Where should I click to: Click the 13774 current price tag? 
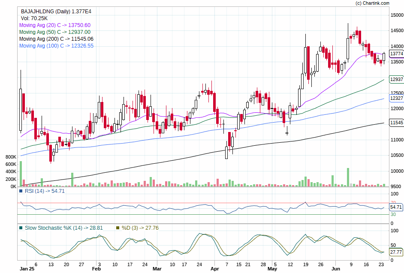(x=397, y=54)
